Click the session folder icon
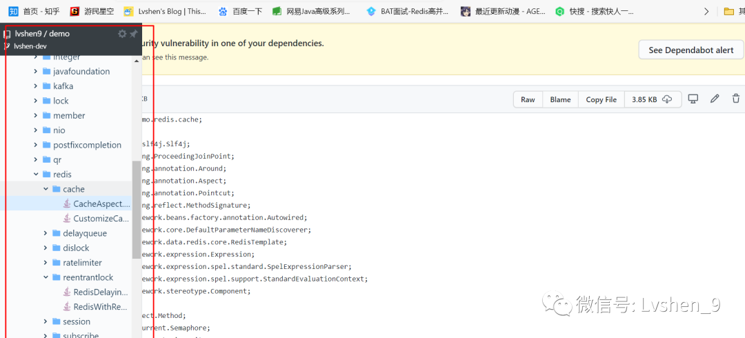The width and height of the screenshot is (745, 338). 56,321
